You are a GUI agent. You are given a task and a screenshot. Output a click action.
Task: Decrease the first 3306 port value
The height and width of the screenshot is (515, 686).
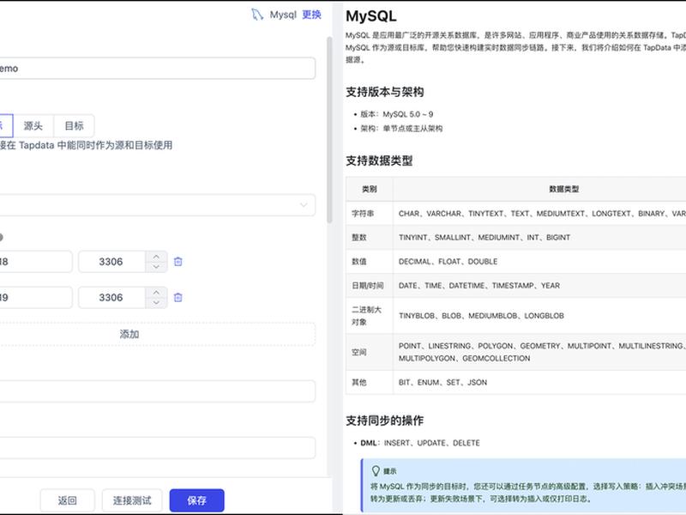pyautogui.click(x=156, y=267)
